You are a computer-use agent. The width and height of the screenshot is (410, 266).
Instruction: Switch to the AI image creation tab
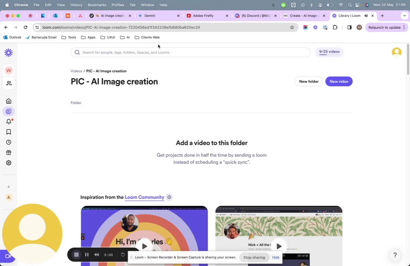click(110, 16)
